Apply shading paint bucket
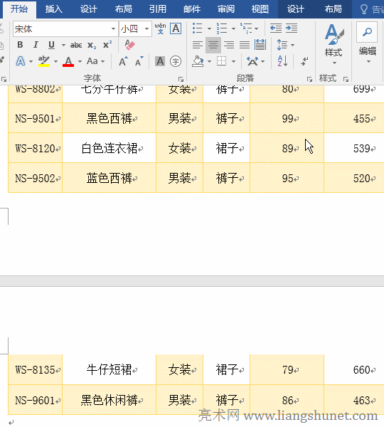384x427 pixels. [x=198, y=61]
